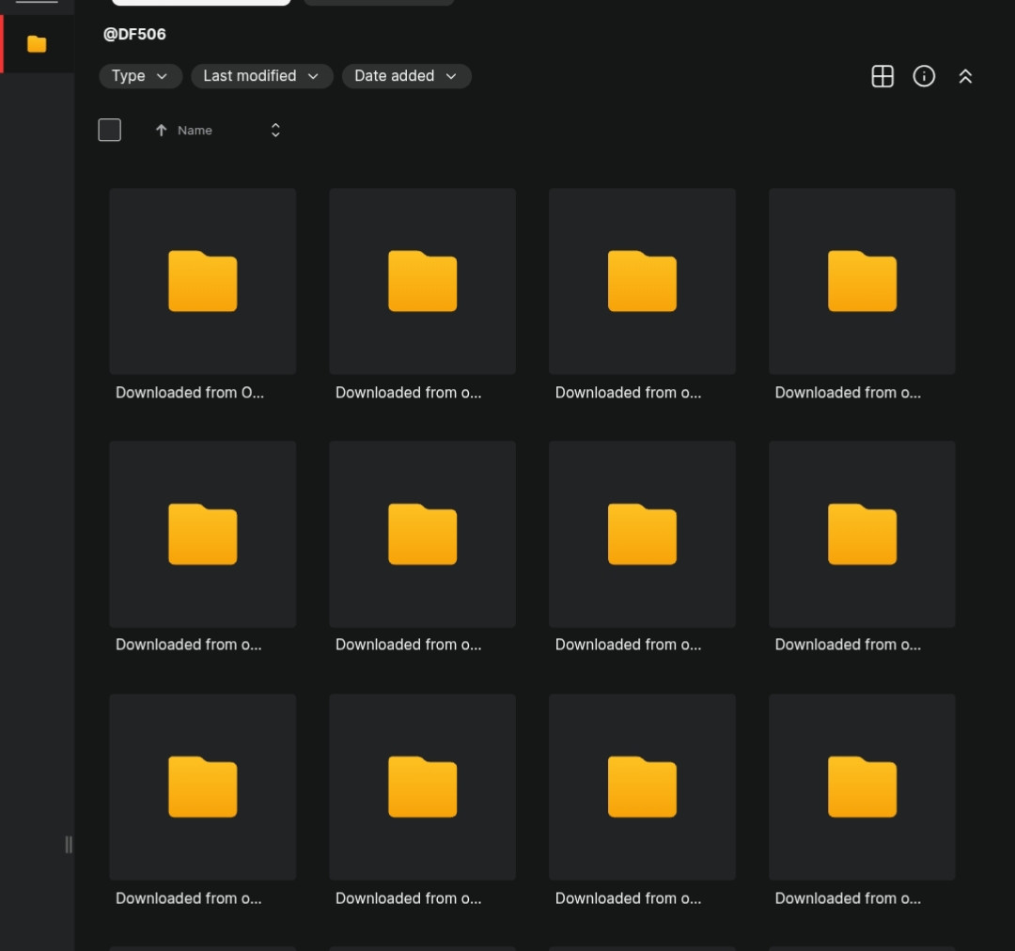Switch to grid layout view

(882, 76)
